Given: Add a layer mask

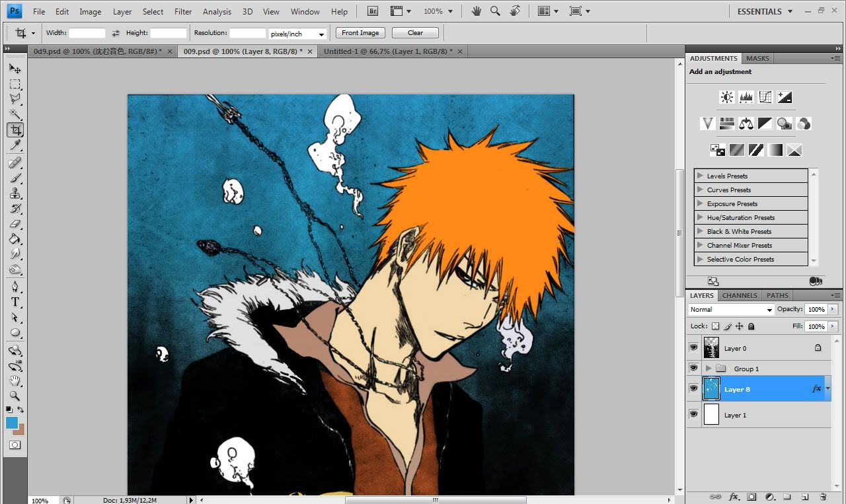Looking at the screenshot, I should click(x=751, y=496).
